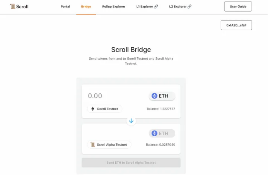Viewport: 268px width, 175px height.
Task: Go to the Rollup Explorer tab
Action: click(x=114, y=7)
